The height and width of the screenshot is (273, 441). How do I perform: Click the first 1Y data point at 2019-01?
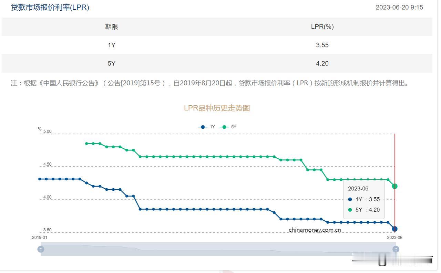(40, 179)
